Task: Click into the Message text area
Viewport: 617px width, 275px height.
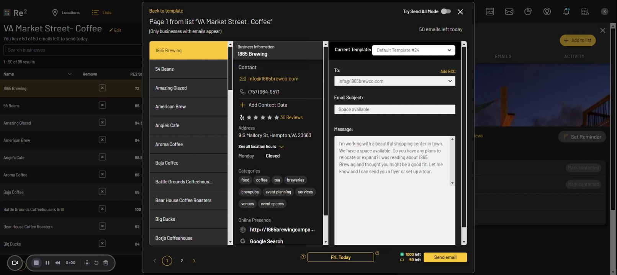Action: 392,190
